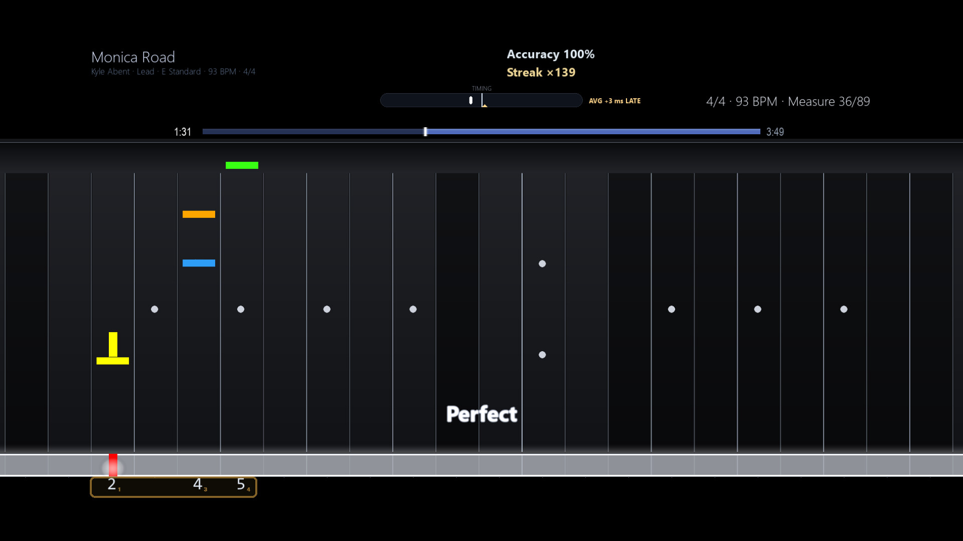The width and height of the screenshot is (963, 541).
Task: Click the white timing offset marker
Action: [470, 100]
